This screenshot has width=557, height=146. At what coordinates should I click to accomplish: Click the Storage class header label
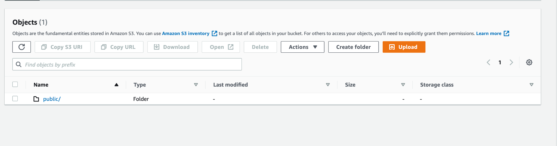pyautogui.click(x=437, y=85)
